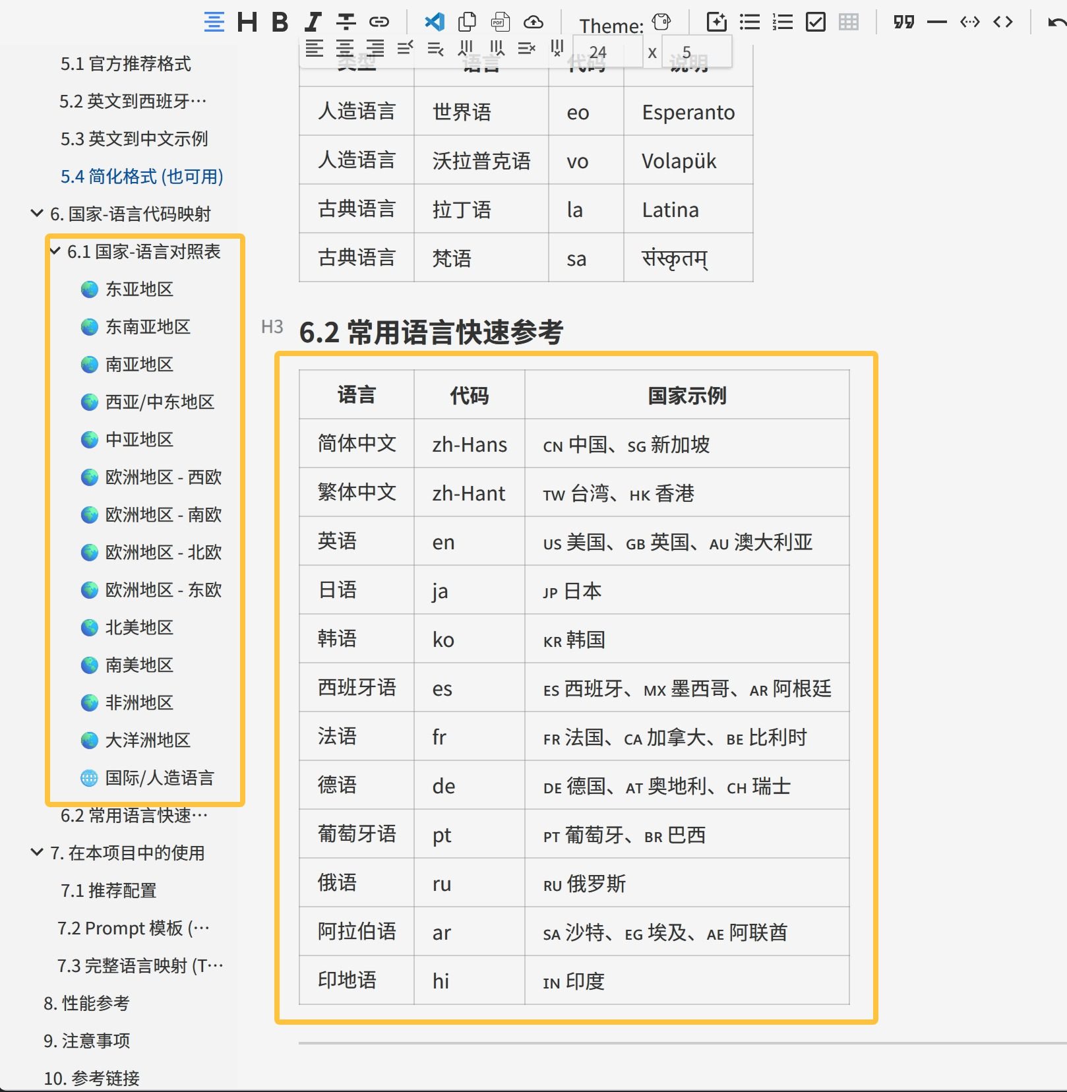Open the Theme picker shirt icon
This screenshot has width=1067, height=1092.
click(661, 22)
